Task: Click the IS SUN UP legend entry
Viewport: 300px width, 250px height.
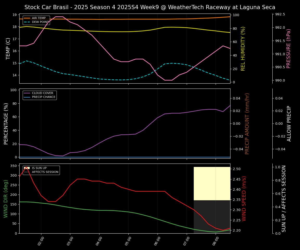Action: click(39, 168)
